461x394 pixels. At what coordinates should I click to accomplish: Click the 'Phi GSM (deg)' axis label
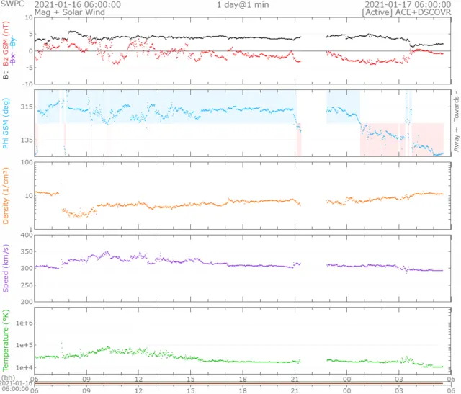(x=6, y=123)
